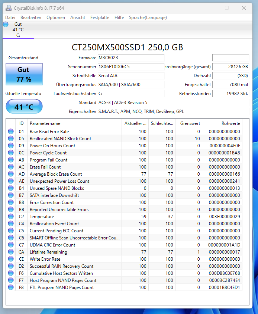
Task: Click status orb for FTL Program NAND Pages Count
Action: coord(11,287)
